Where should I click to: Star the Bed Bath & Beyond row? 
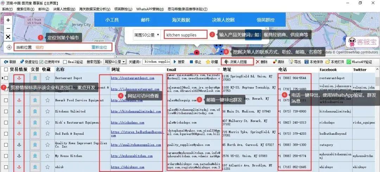[x=47, y=134]
